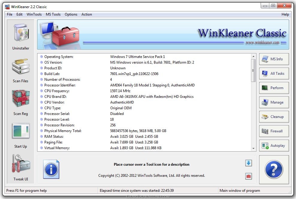Click the 'Press F1 for program help' status text
Image resolution: width=296 pixels, height=199 pixels.
click(26, 191)
